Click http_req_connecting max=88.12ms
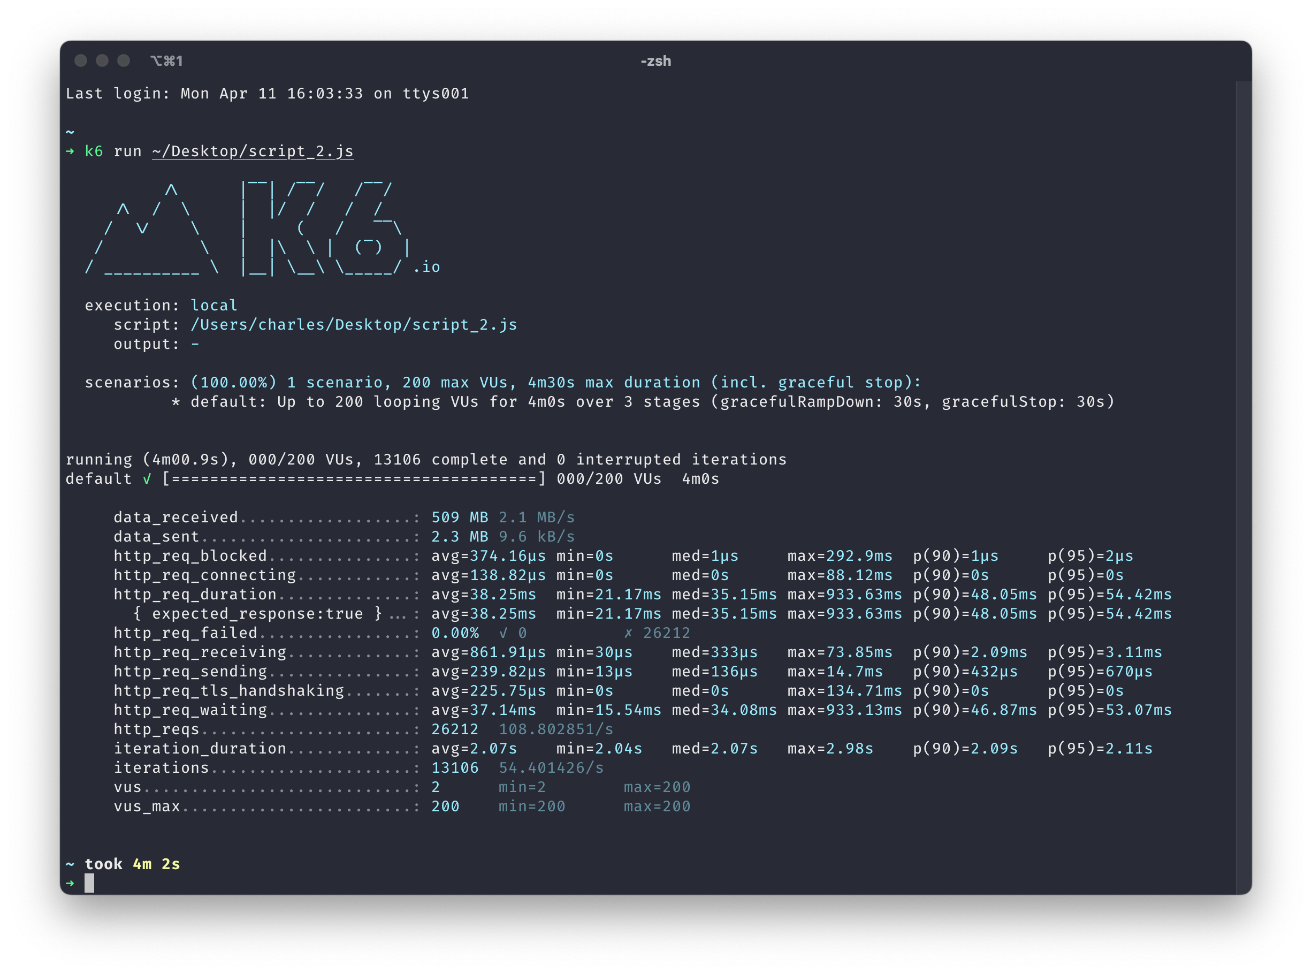 point(840,575)
